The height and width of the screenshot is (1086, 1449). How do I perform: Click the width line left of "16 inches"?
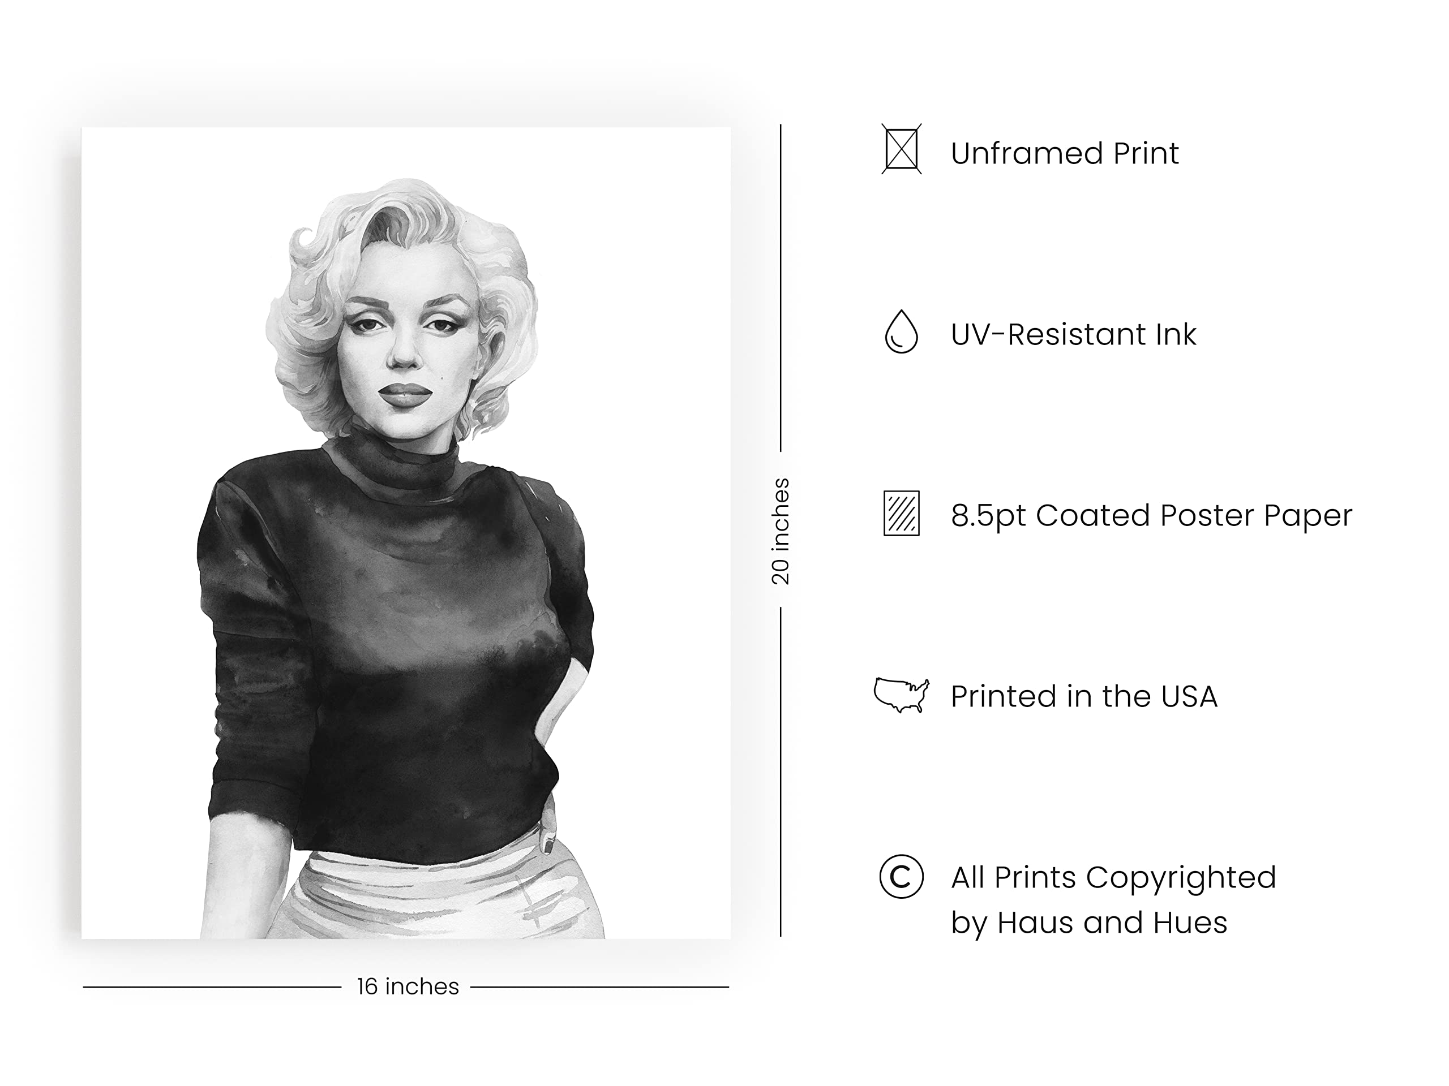212,987
